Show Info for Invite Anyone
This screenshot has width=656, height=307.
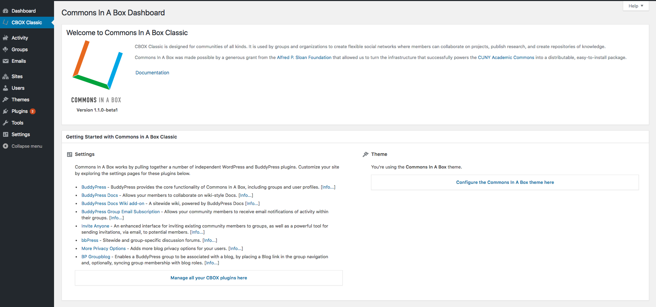pos(197,232)
